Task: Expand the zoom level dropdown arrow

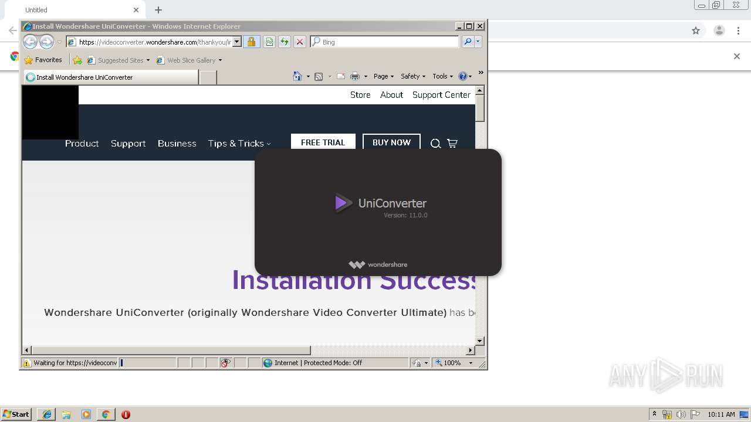Action: pyautogui.click(x=471, y=363)
